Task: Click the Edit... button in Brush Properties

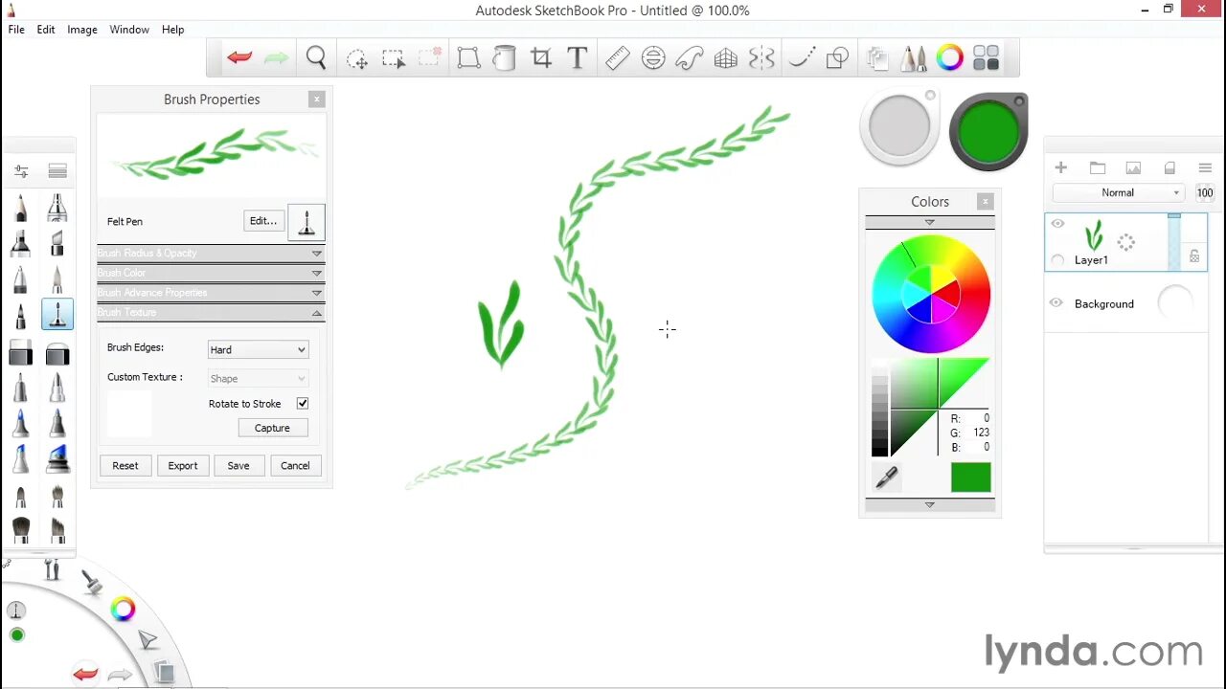Action: [263, 221]
